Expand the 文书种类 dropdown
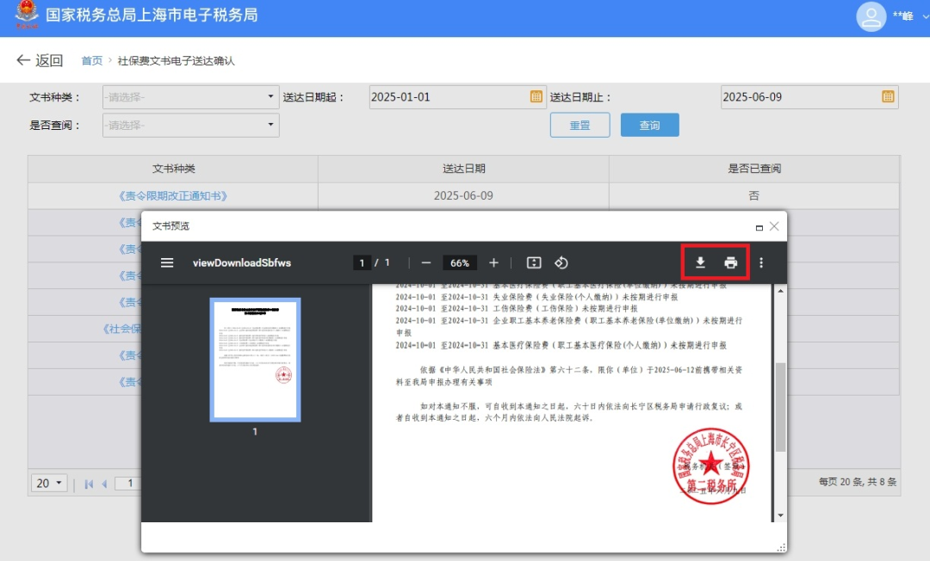 [271, 97]
